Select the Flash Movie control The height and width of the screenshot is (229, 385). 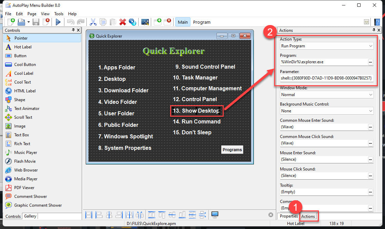42,161
